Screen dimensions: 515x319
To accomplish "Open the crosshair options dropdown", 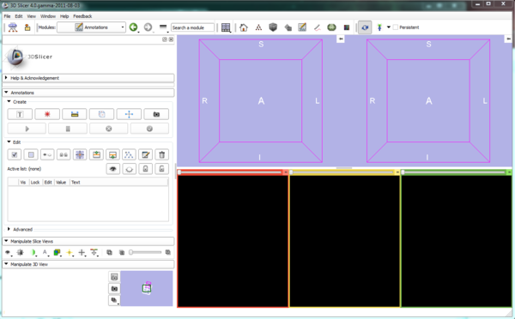I will [x=82, y=252].
